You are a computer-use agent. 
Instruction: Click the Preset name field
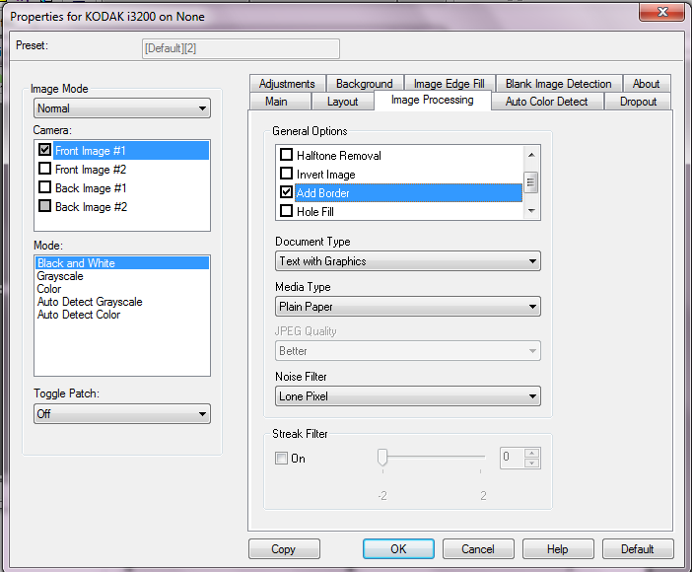click(x=241, y=48)
